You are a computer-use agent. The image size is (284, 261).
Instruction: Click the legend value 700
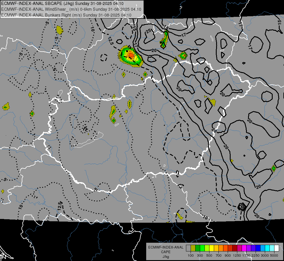[x=219, y=255]
